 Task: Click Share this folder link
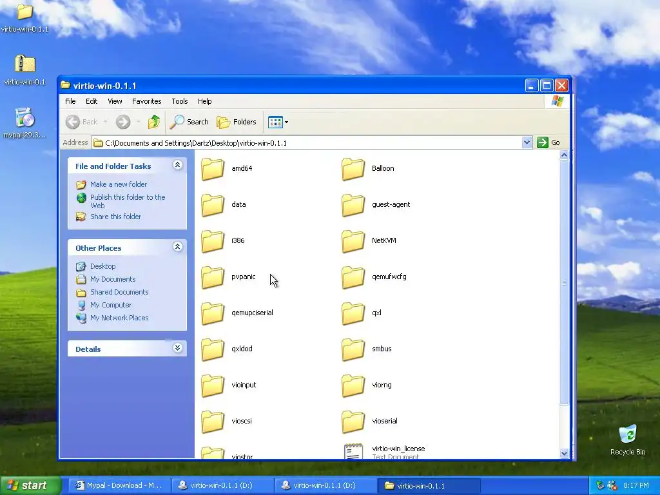(x=116, y=217)
